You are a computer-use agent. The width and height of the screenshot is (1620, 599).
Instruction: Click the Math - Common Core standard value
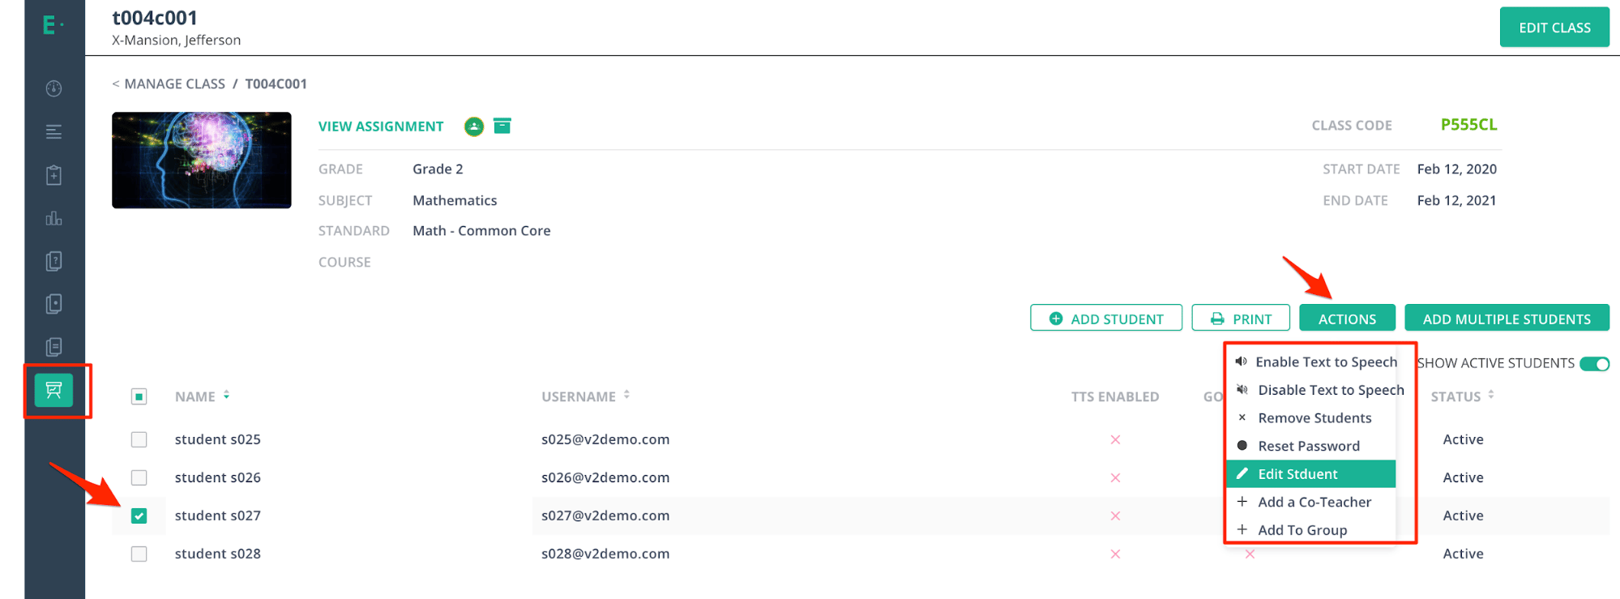tap(481, 230)
